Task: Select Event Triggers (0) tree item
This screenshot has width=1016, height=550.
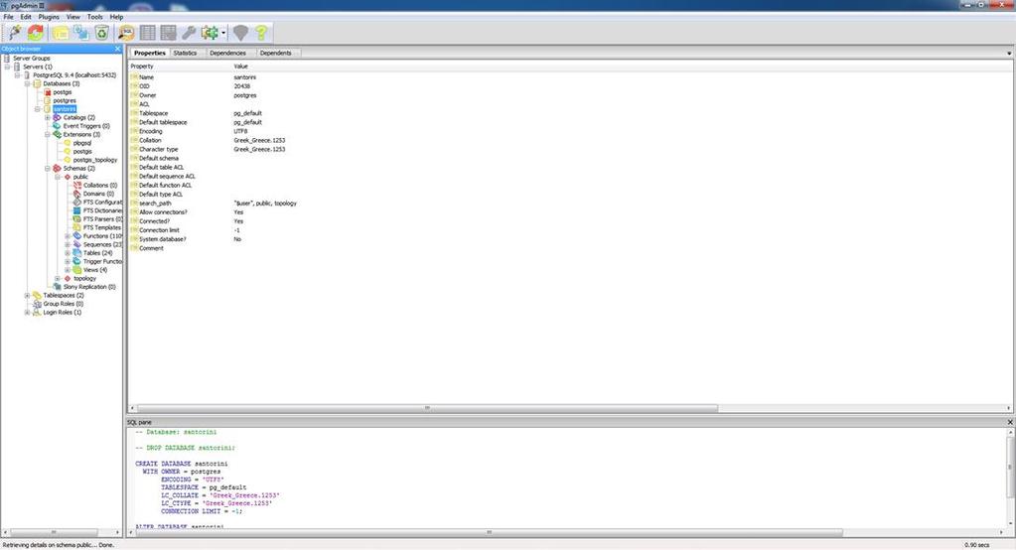Action: pos(86,126)
